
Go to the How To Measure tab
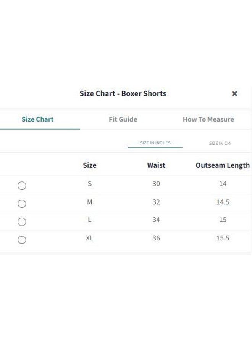[x=208, y=119]
